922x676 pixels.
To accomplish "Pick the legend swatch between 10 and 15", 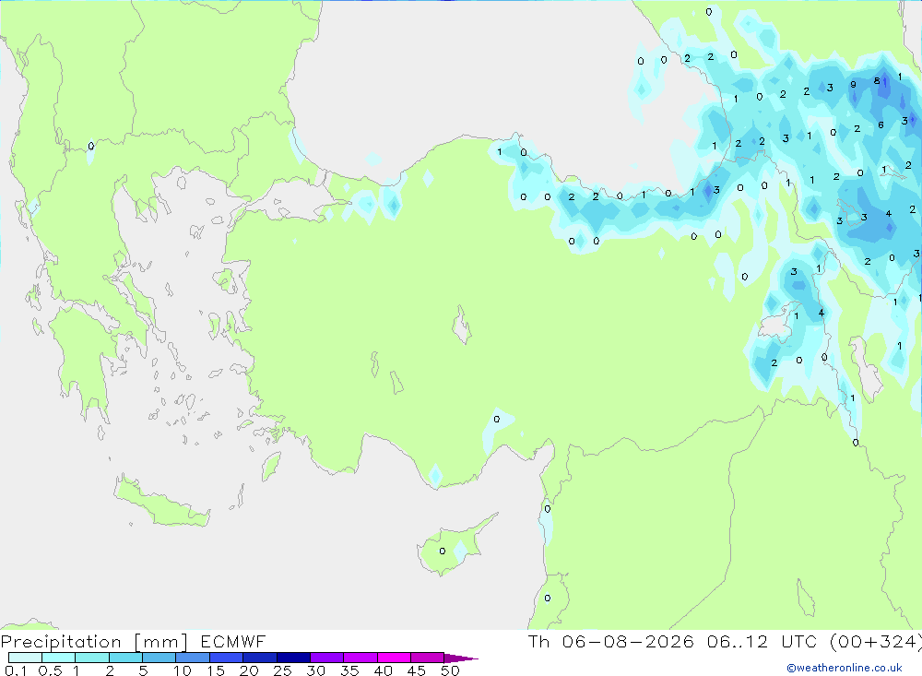I will coord(193,658).
